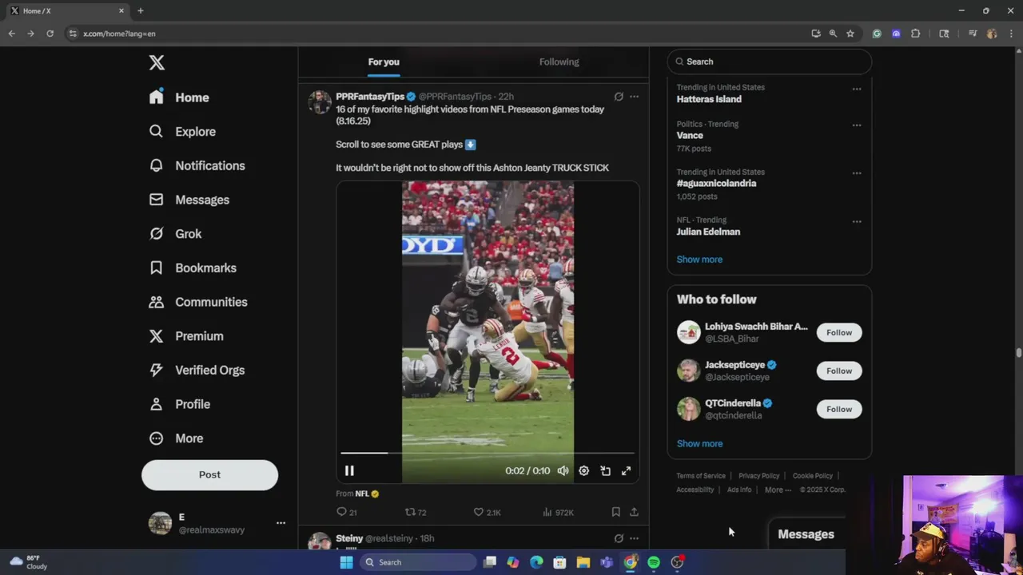The width and height of the screenshot is (1023, 575).
Task: Open File Explorer from taskbar
Action: coord(583,562)
